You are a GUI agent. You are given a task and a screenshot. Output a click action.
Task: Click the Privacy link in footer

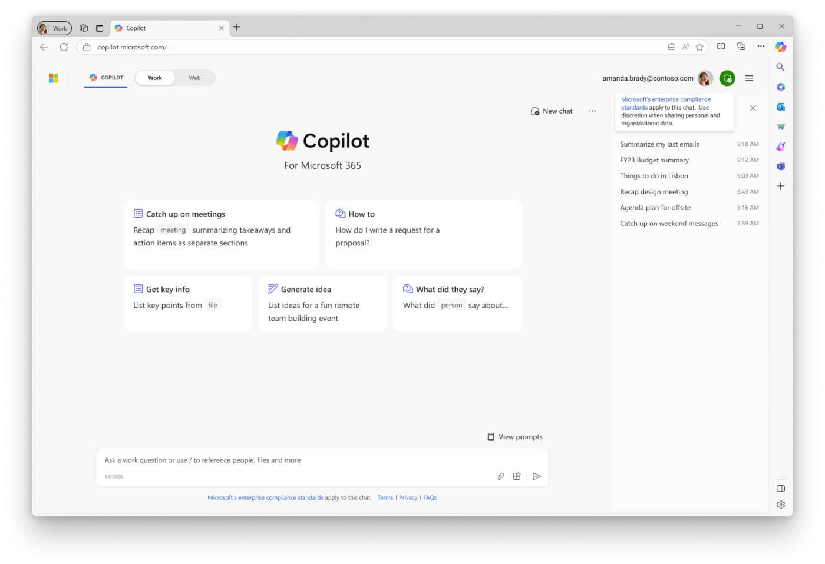408,498
